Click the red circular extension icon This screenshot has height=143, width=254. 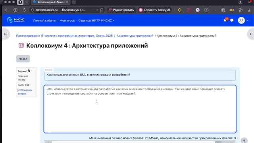189,10
